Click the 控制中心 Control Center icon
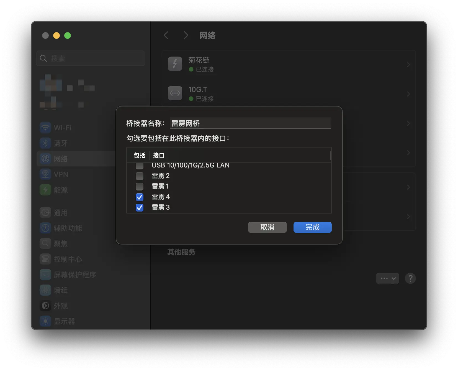 (45, 259)
